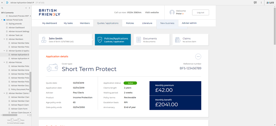Close the sidebar with the X icon
The height and width of the screenshot is (126, 276).
pyautogui.click(x=2, y=3)
